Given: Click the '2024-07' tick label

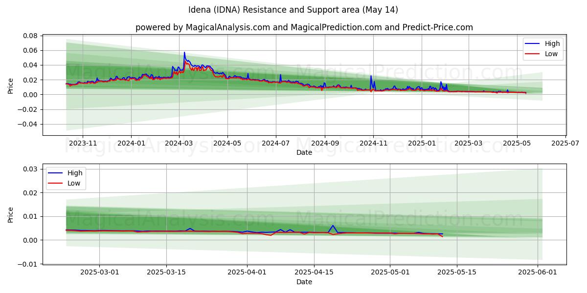Looking at the screenshot, I should tap(275, 143).
